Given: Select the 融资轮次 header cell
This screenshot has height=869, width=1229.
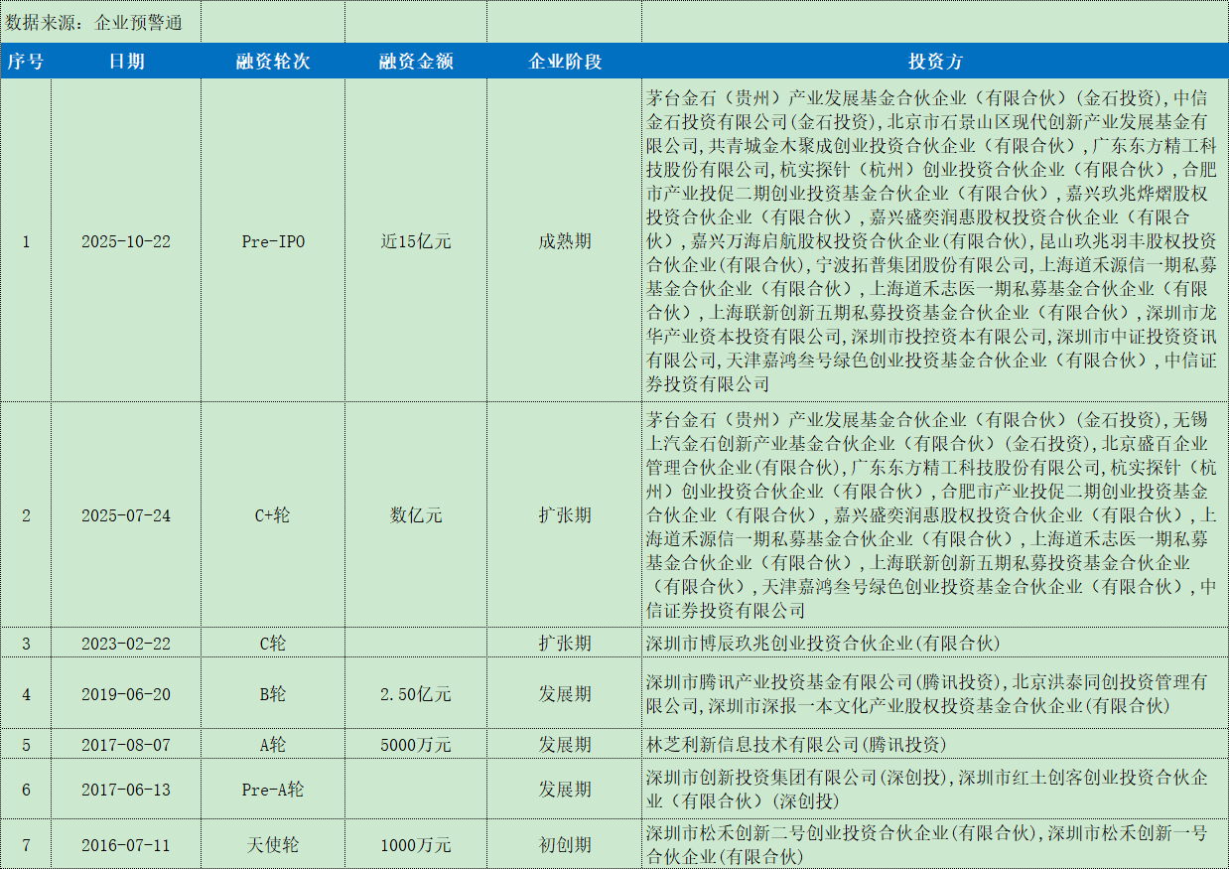Looking at the screenshot, I should pos(273,62).
